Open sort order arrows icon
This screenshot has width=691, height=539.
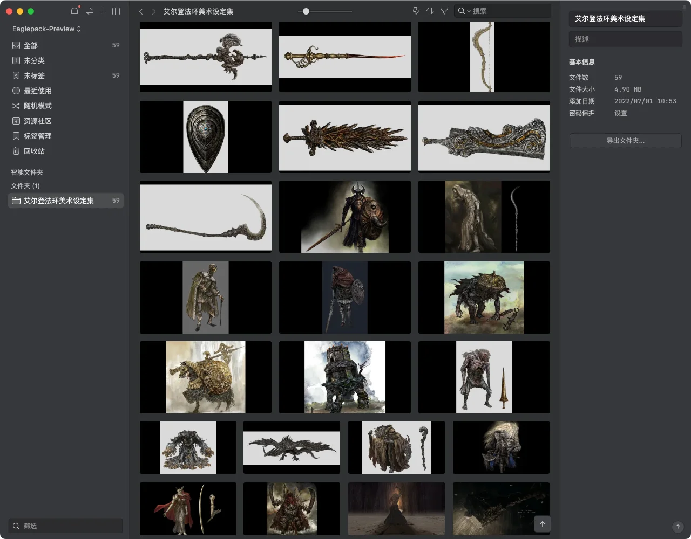click(430, 11)
